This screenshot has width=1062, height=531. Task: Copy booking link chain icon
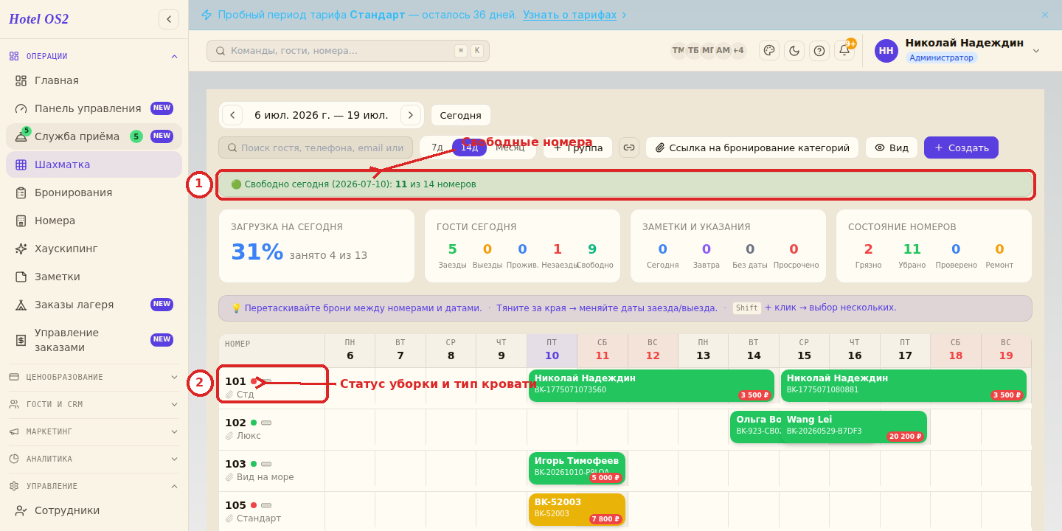coord(629,147)
